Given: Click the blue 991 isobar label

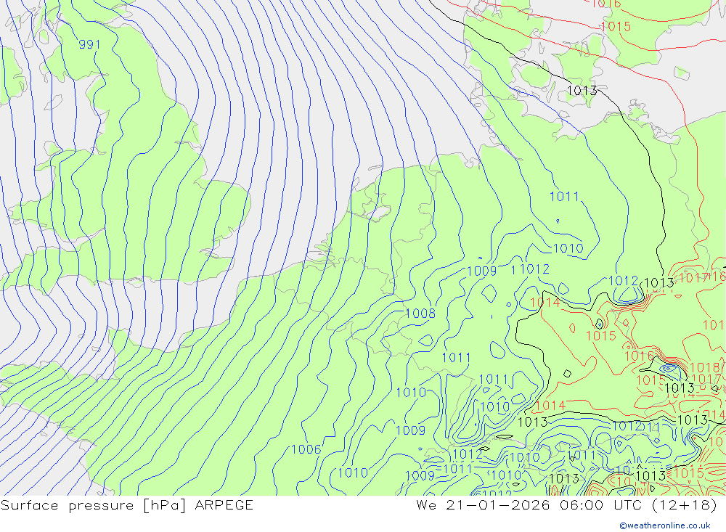Looking at the screenshot, I should coord(89,44).
